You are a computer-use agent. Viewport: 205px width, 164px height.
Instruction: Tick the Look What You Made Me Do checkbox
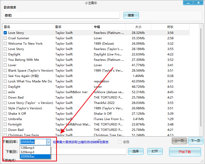coord(5,81)
